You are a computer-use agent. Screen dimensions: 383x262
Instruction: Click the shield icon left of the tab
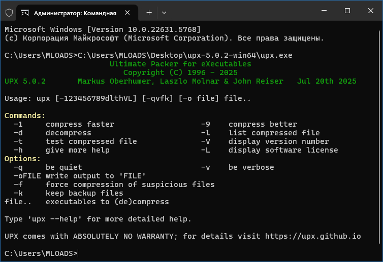(9, 13)
